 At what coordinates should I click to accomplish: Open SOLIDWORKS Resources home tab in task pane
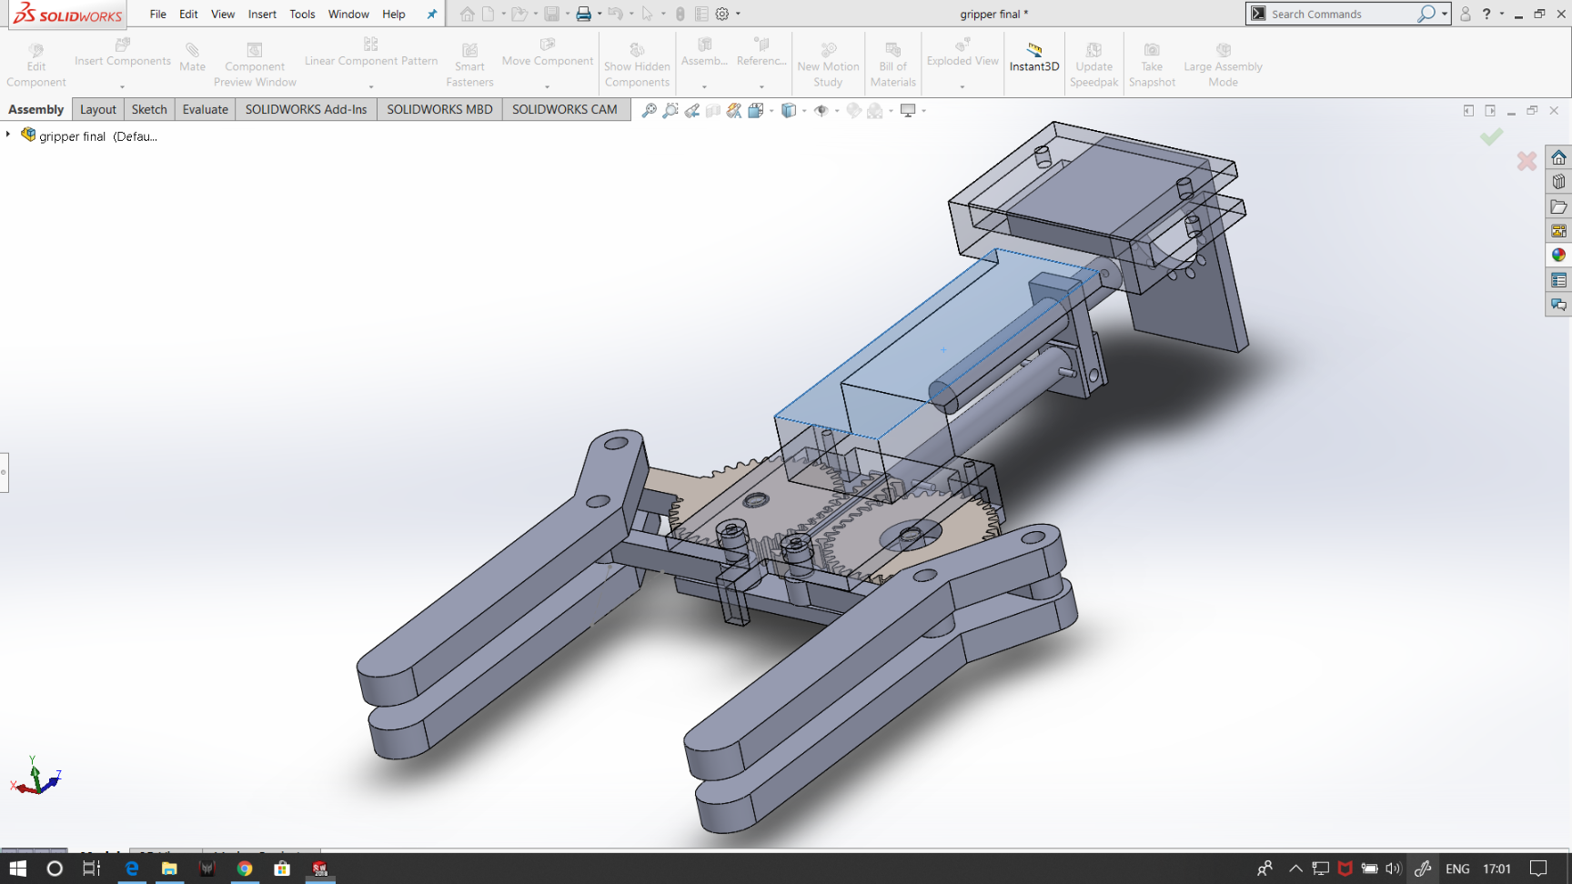coord(1558,157)
